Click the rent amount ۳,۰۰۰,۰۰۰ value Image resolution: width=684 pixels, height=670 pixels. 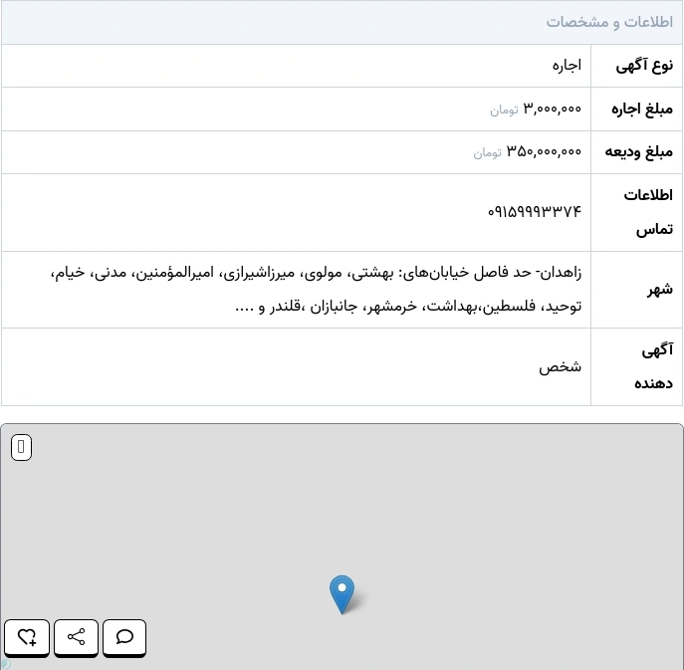click(x=552, y=109)
